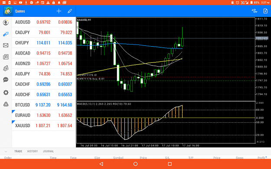Open the YouTube notification icon in the status bar

pyautogui.click(x=20, y=3)
